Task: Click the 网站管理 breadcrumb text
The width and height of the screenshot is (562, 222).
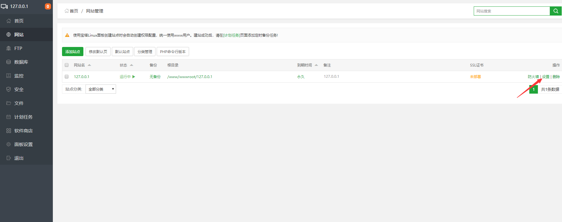Action: (x=95, y=11)
